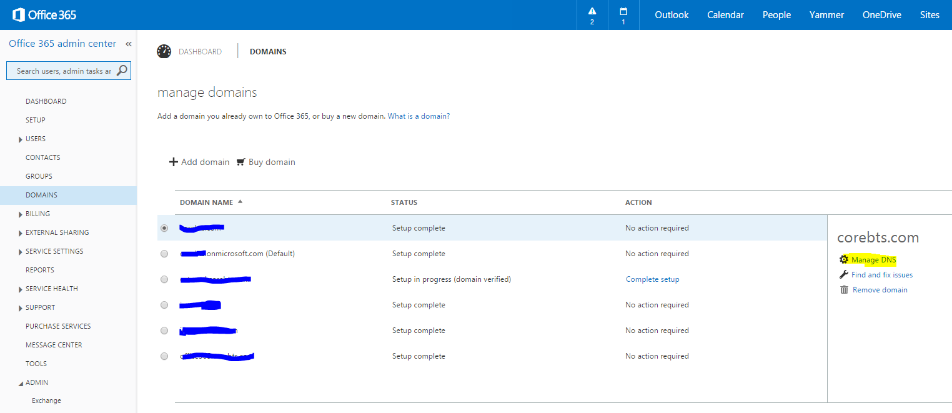Open REPORTS in the sidebar
Image resolution: width=952 pixels, height=413 pixels.
coord(39,270)
